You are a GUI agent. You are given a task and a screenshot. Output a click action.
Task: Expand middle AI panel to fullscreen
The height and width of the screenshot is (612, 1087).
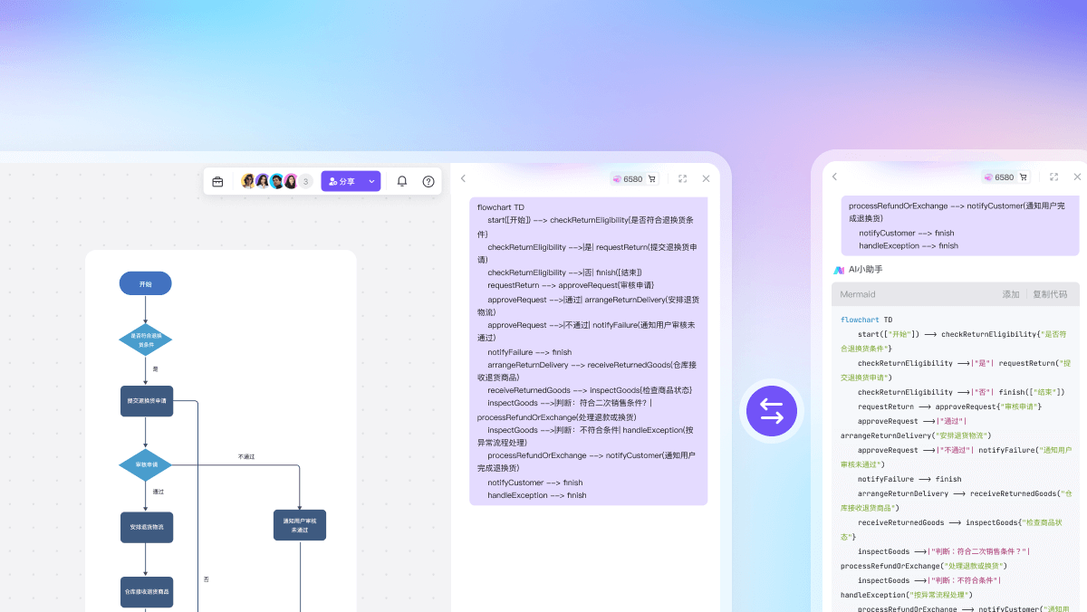[x=682, y=178]
